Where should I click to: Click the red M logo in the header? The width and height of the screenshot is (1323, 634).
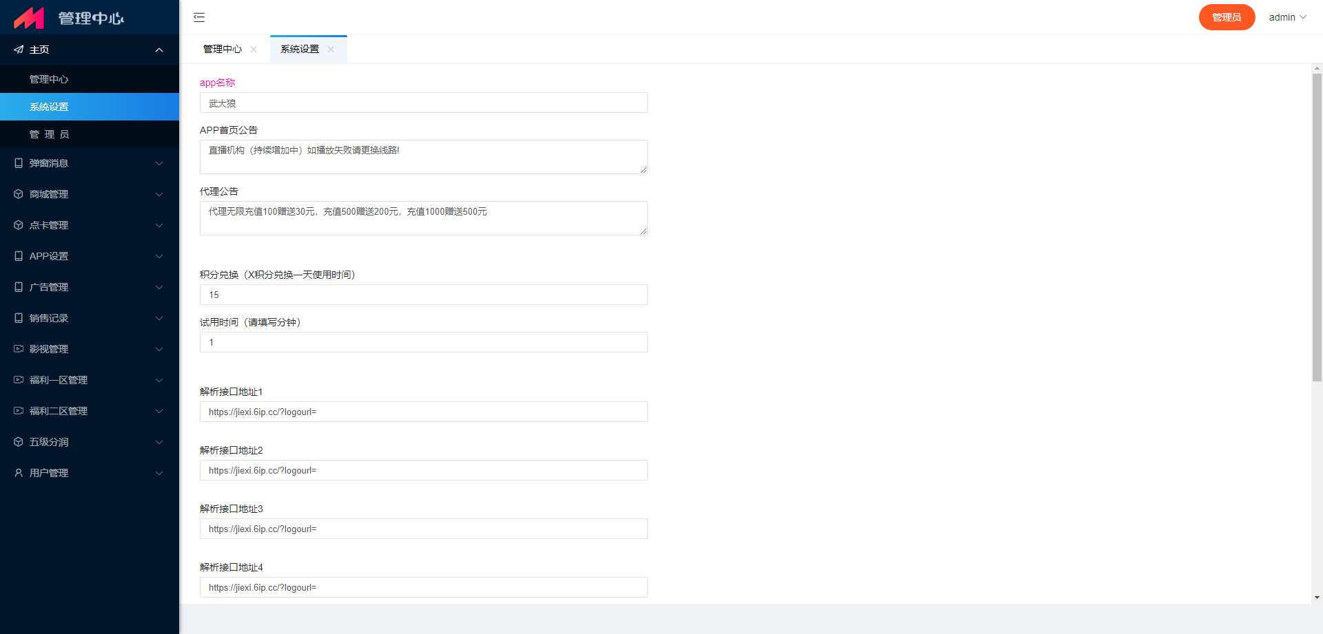(x=29, y=18)
